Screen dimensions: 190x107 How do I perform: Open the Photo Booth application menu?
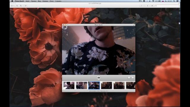click(19, 1)
